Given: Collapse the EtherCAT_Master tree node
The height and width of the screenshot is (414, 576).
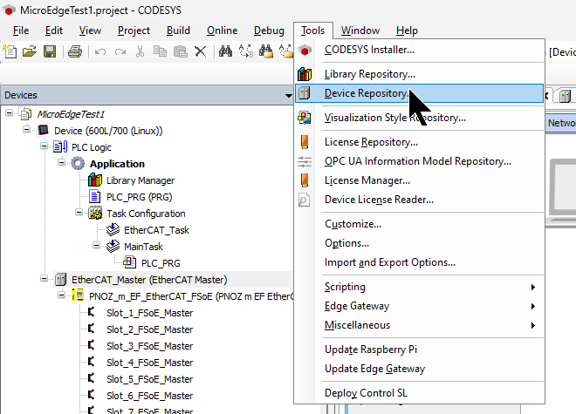Looking at the screenshot, I should coord(44,279).
